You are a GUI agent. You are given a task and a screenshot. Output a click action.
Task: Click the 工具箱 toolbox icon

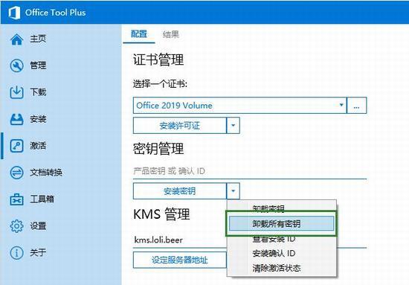[x=16, y=199]
